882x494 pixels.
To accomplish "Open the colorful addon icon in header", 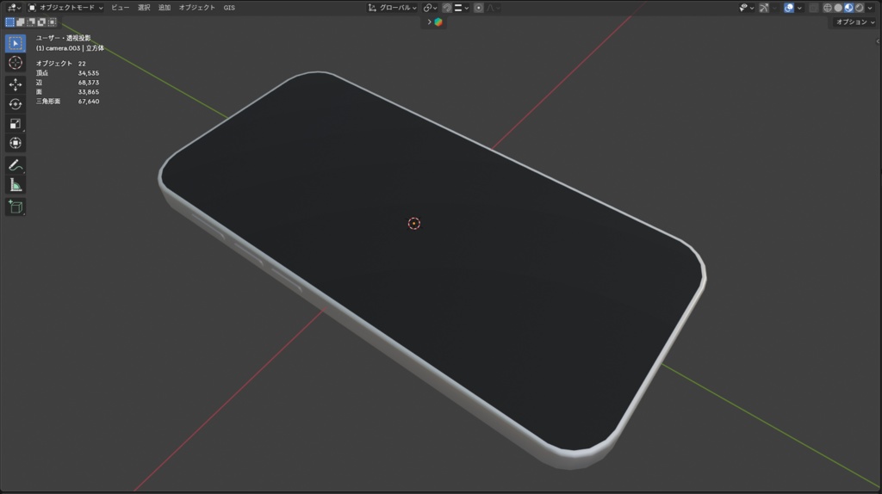I will pos(438,22).
